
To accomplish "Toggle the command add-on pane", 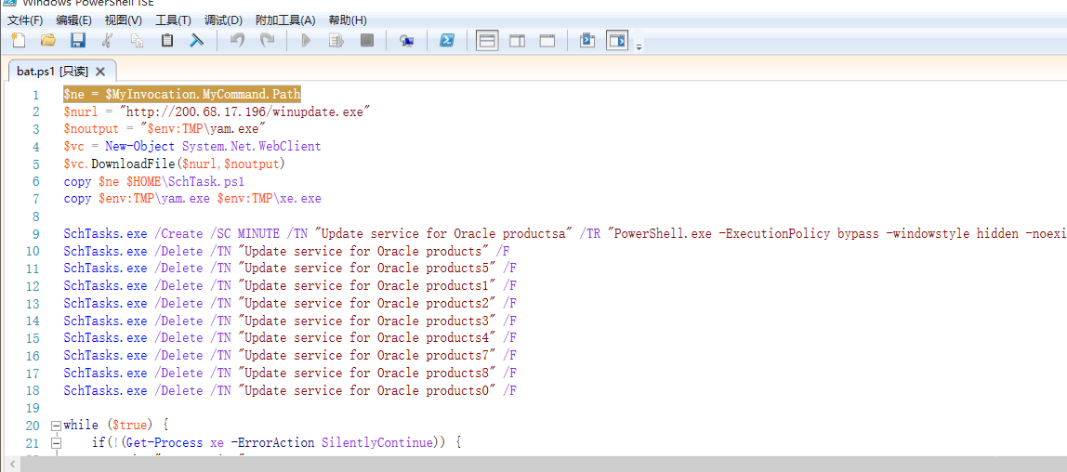I will 617,41.
